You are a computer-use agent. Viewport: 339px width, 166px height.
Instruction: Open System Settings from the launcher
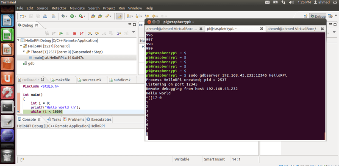pos(7,92)
